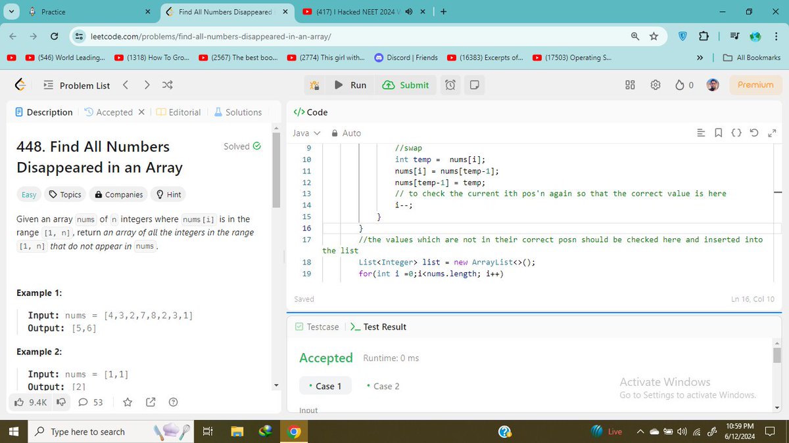Click the debugger bug icon
789x443 pixels.
point(314,85)
